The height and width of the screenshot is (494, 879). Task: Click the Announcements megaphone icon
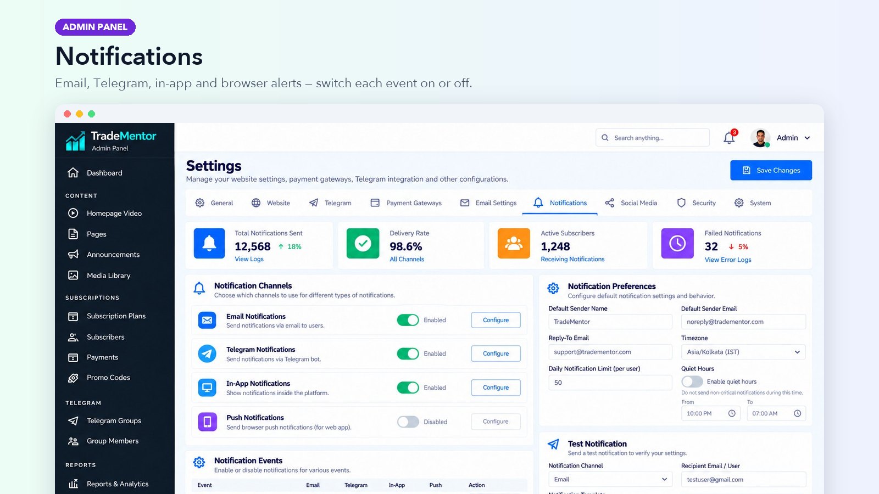(x=73, y=254)
